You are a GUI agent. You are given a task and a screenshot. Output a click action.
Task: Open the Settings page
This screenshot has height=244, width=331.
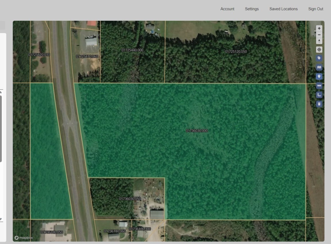[x=252, y=9]
